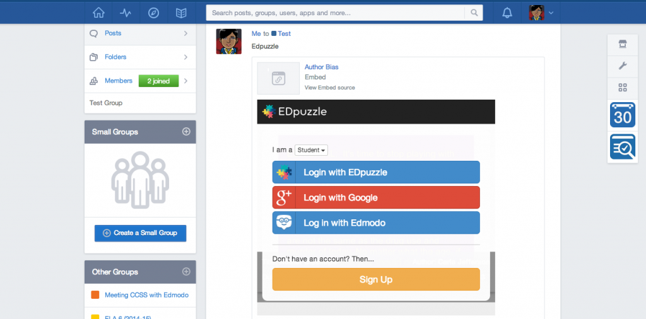This screenshot has width=646, height=319.
Task: Click the Edpuzzle post text
Action: (265, 47)
